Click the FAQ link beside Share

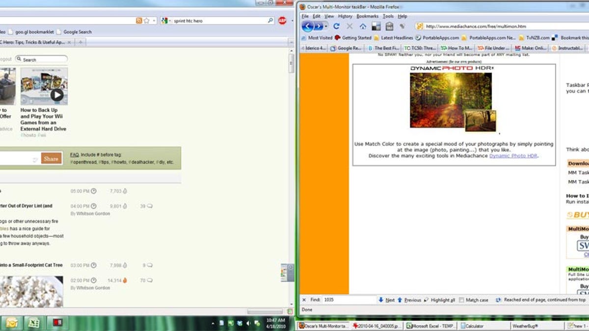[x=75, y=154]
